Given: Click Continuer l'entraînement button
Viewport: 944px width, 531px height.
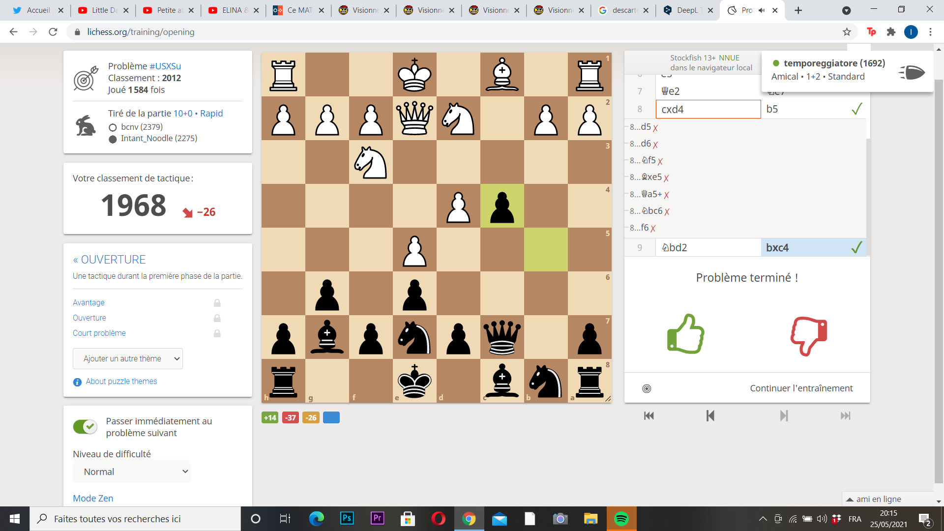Looking at the screenshot, I should tap(801, 388).
